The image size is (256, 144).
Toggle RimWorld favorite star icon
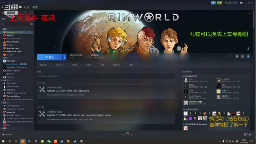[x=248, y=56]
